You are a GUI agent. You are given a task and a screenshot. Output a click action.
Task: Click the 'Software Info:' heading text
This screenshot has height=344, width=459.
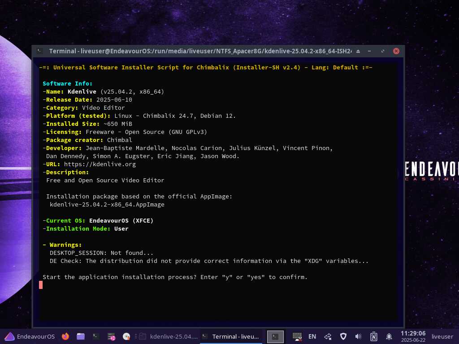[x=67, y=83]
